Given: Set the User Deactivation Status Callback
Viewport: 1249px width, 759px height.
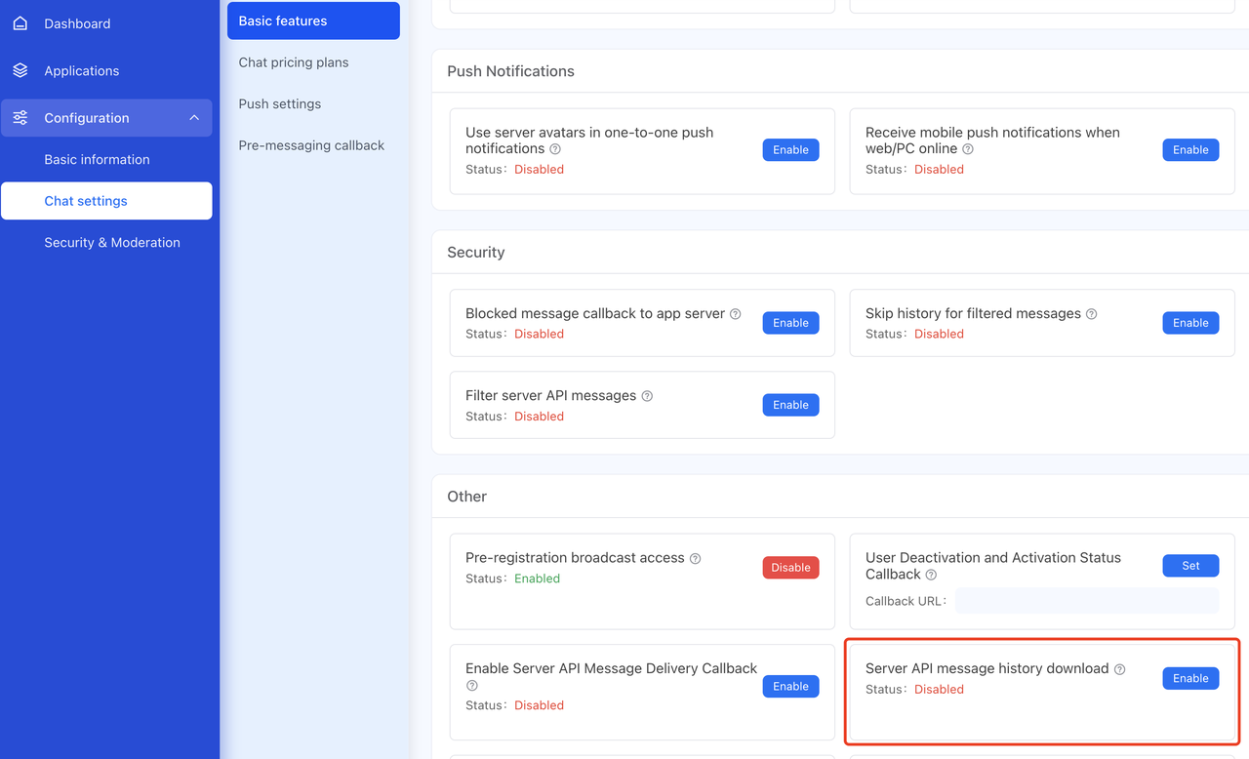Looking at the screenshot, I should click(x=1190, y=566).
